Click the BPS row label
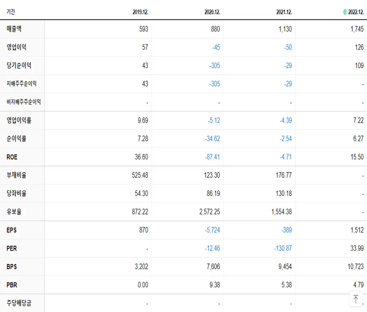The height and width of the screenshot is (312, 367). click(x=12, y=267)
